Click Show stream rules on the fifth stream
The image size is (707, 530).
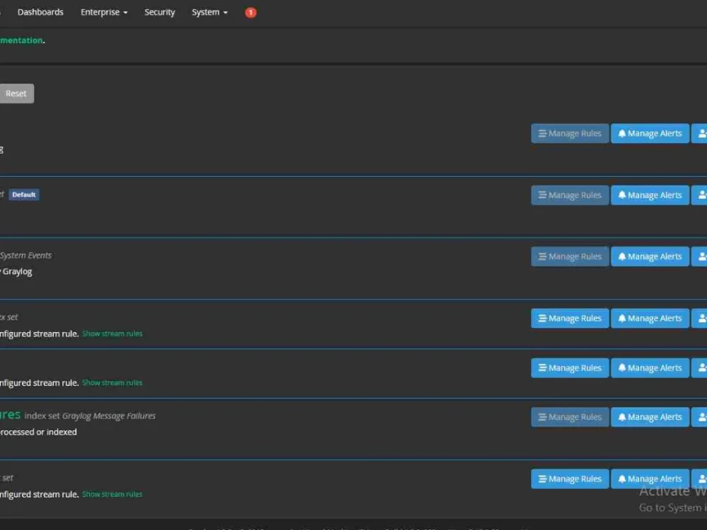(112, 382)
